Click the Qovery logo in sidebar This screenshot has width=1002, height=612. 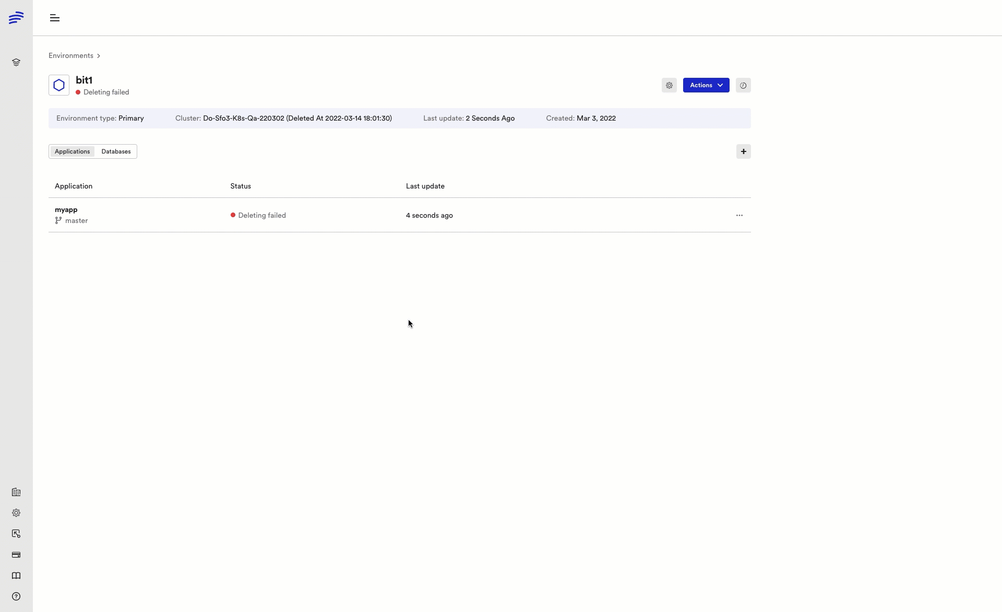16,18
